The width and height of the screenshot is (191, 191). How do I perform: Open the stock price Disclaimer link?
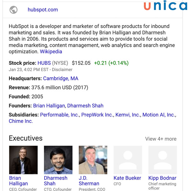point(62,70)
